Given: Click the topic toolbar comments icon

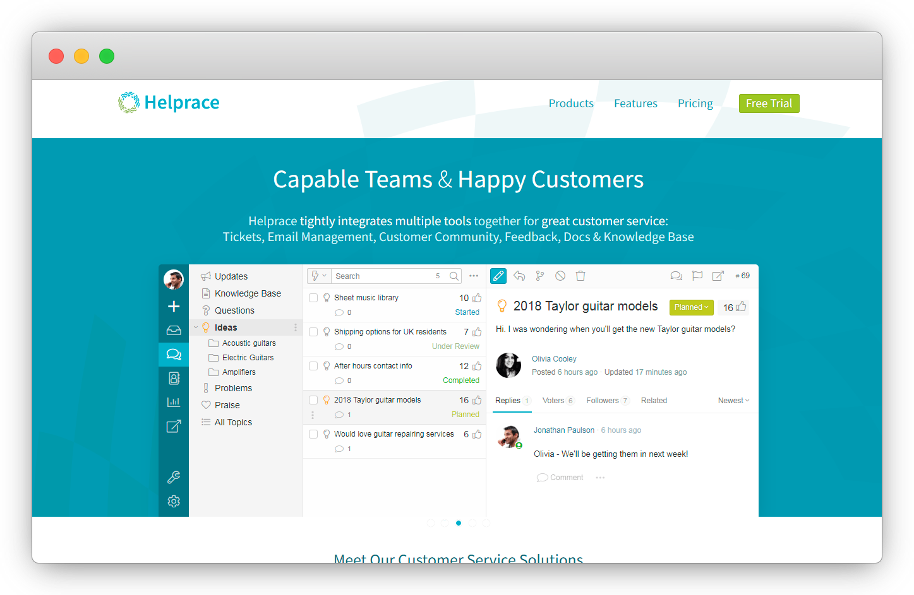Looking at the screenshot, I should (x=676, y=276).
